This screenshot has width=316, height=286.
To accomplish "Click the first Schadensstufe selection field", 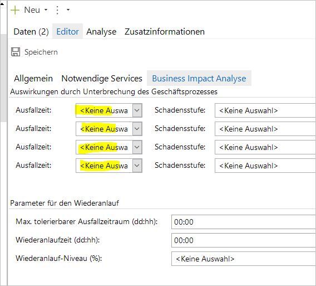I will [x=265, y=110].
